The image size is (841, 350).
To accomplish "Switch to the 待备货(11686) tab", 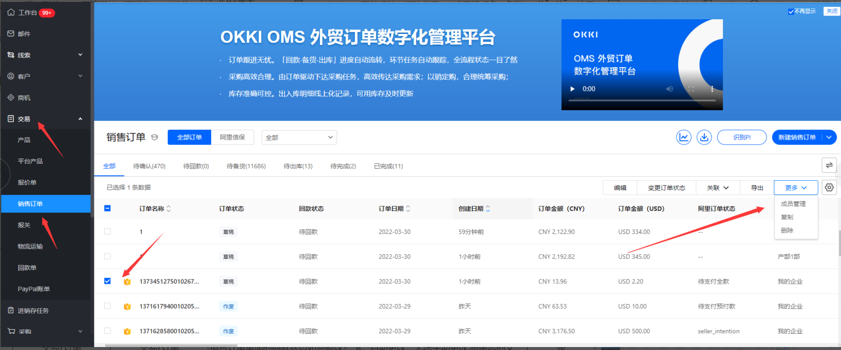I will click(x=246, y=166).
